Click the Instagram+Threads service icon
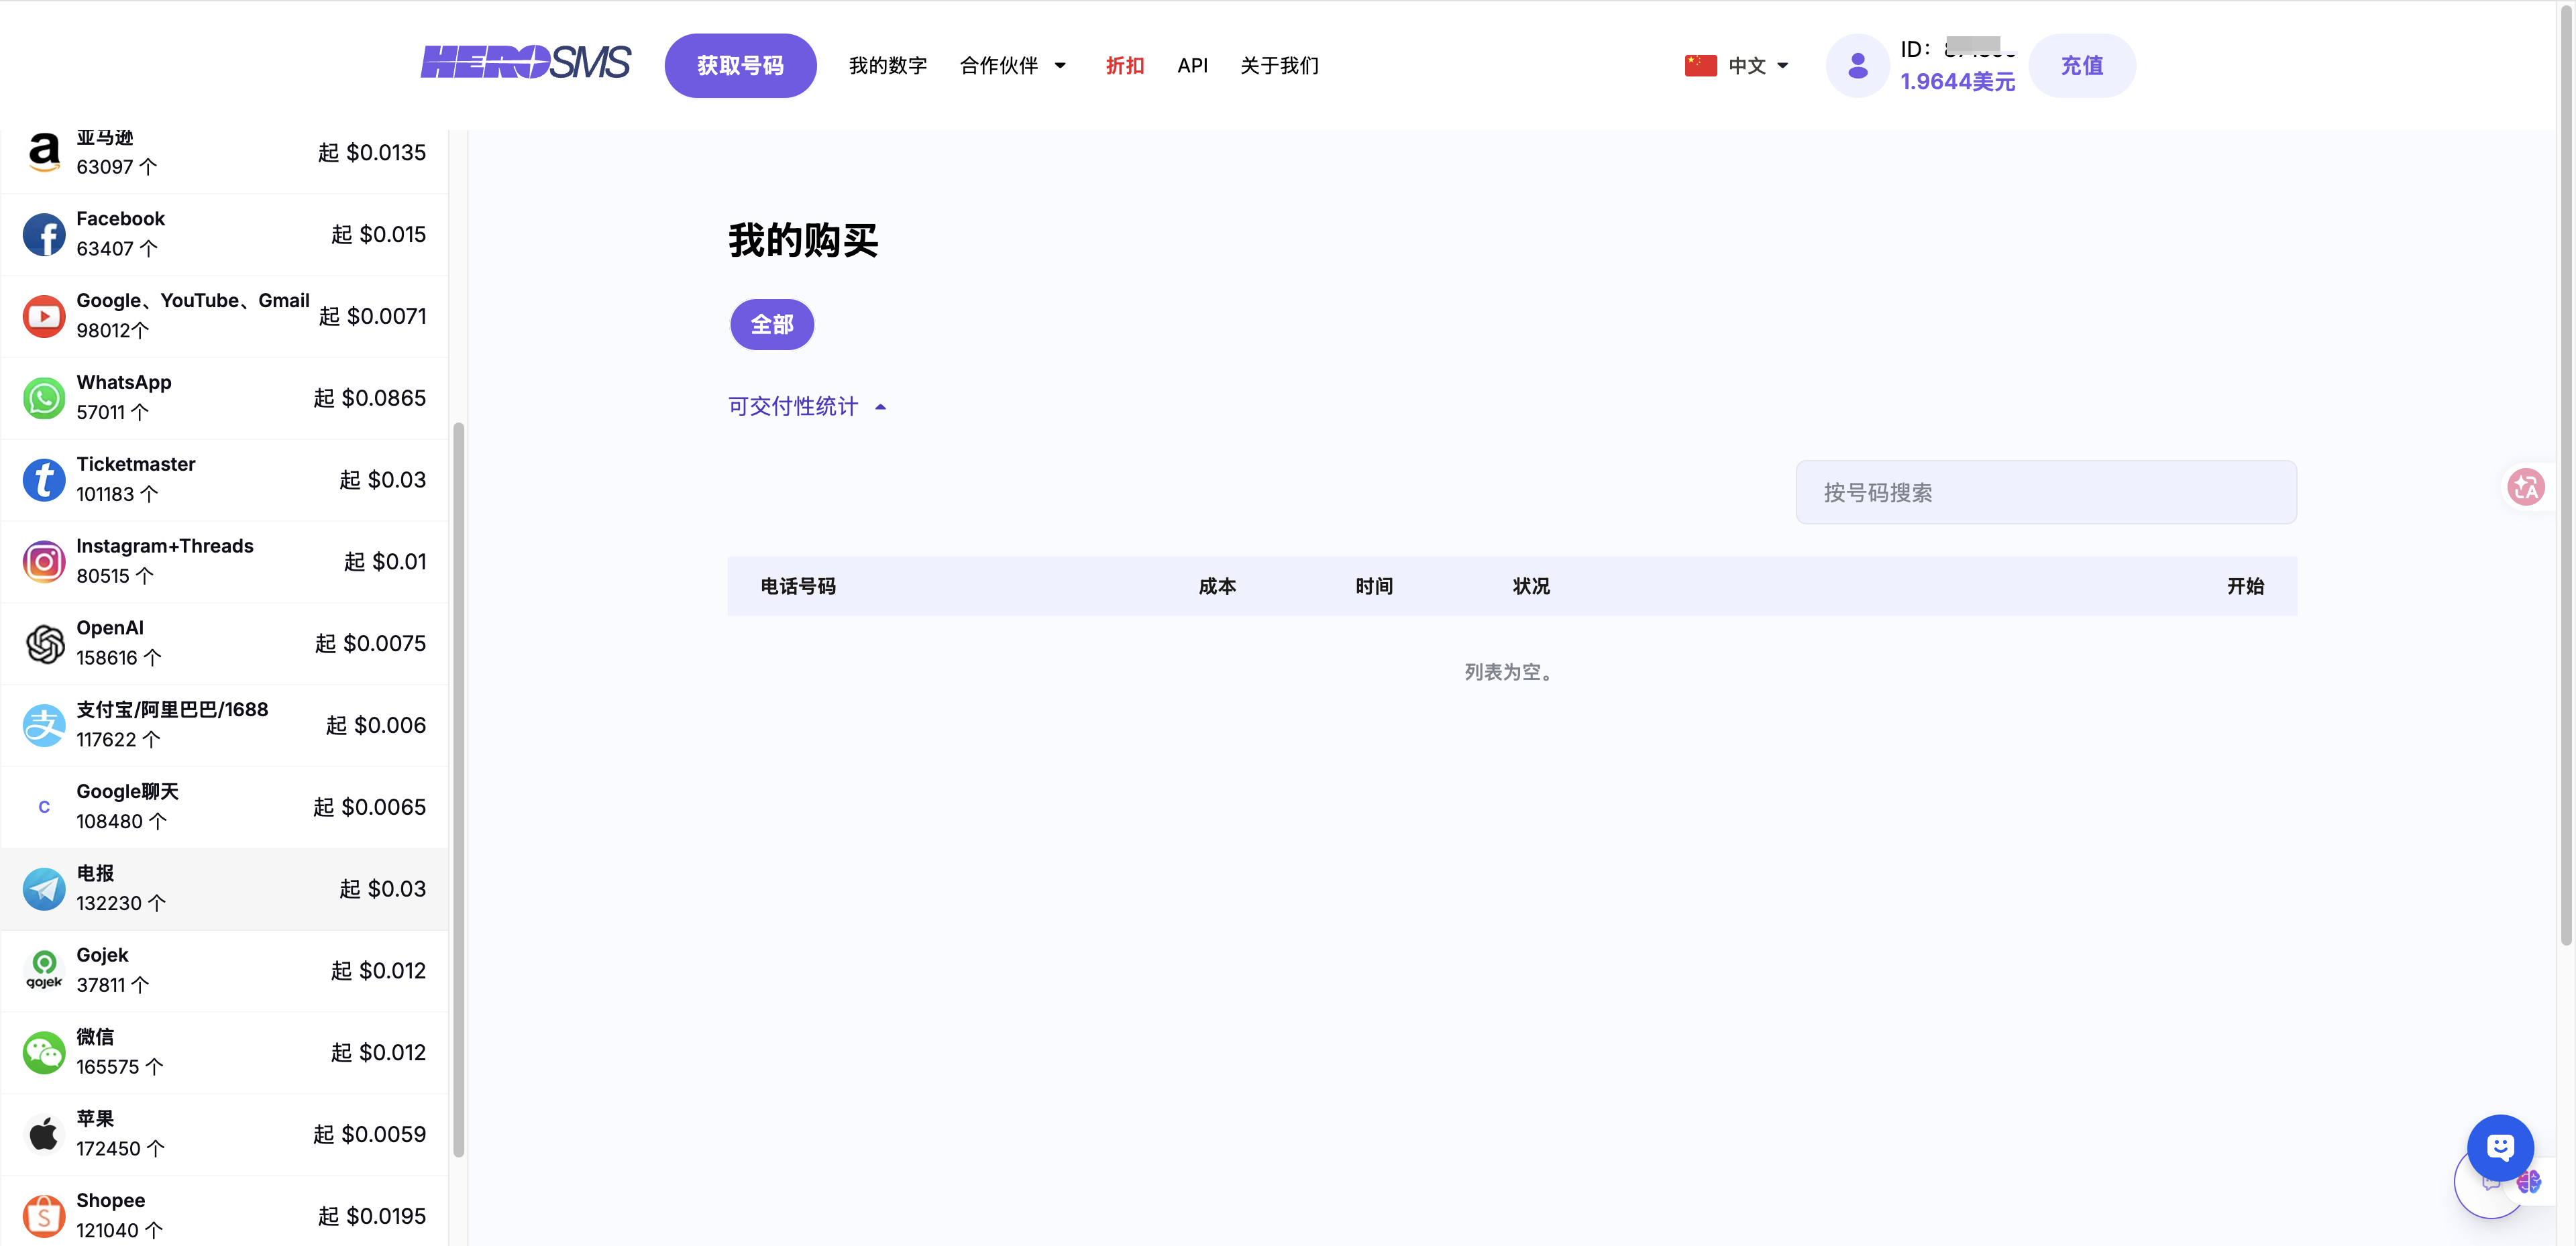2576x1246 pixels. click(44, 561)
